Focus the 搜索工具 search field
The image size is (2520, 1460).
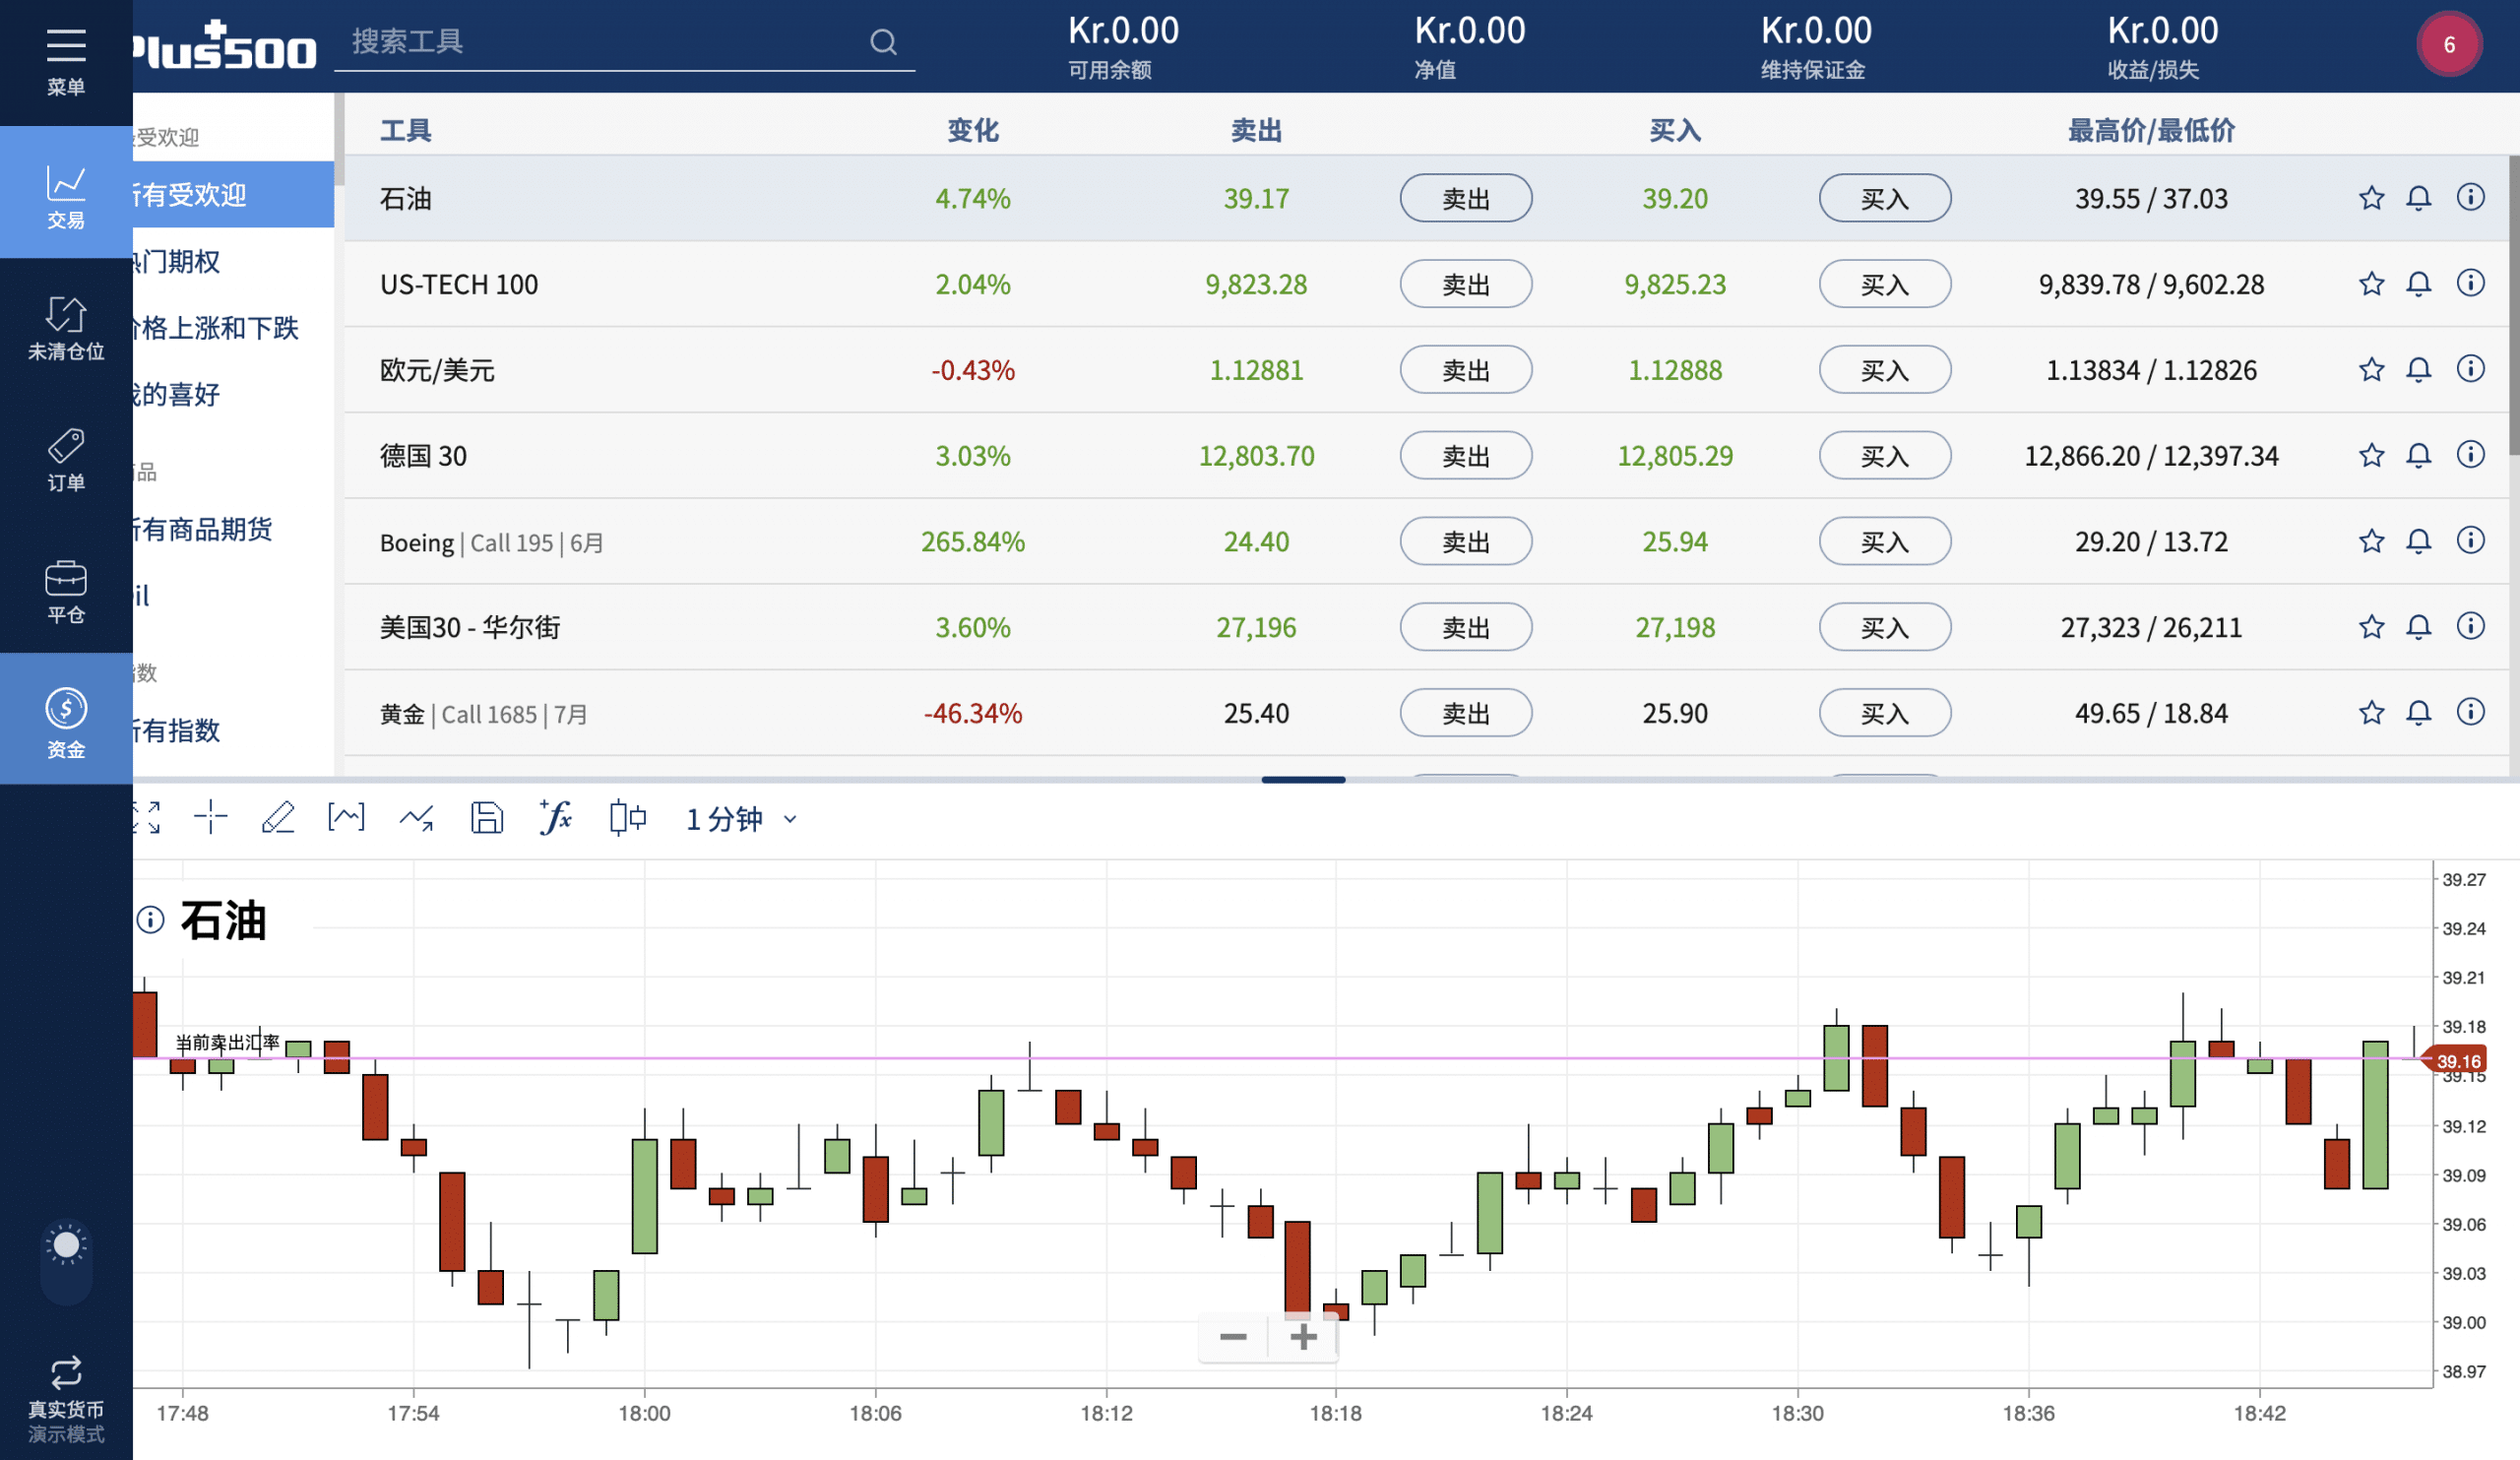click(624, 42)
